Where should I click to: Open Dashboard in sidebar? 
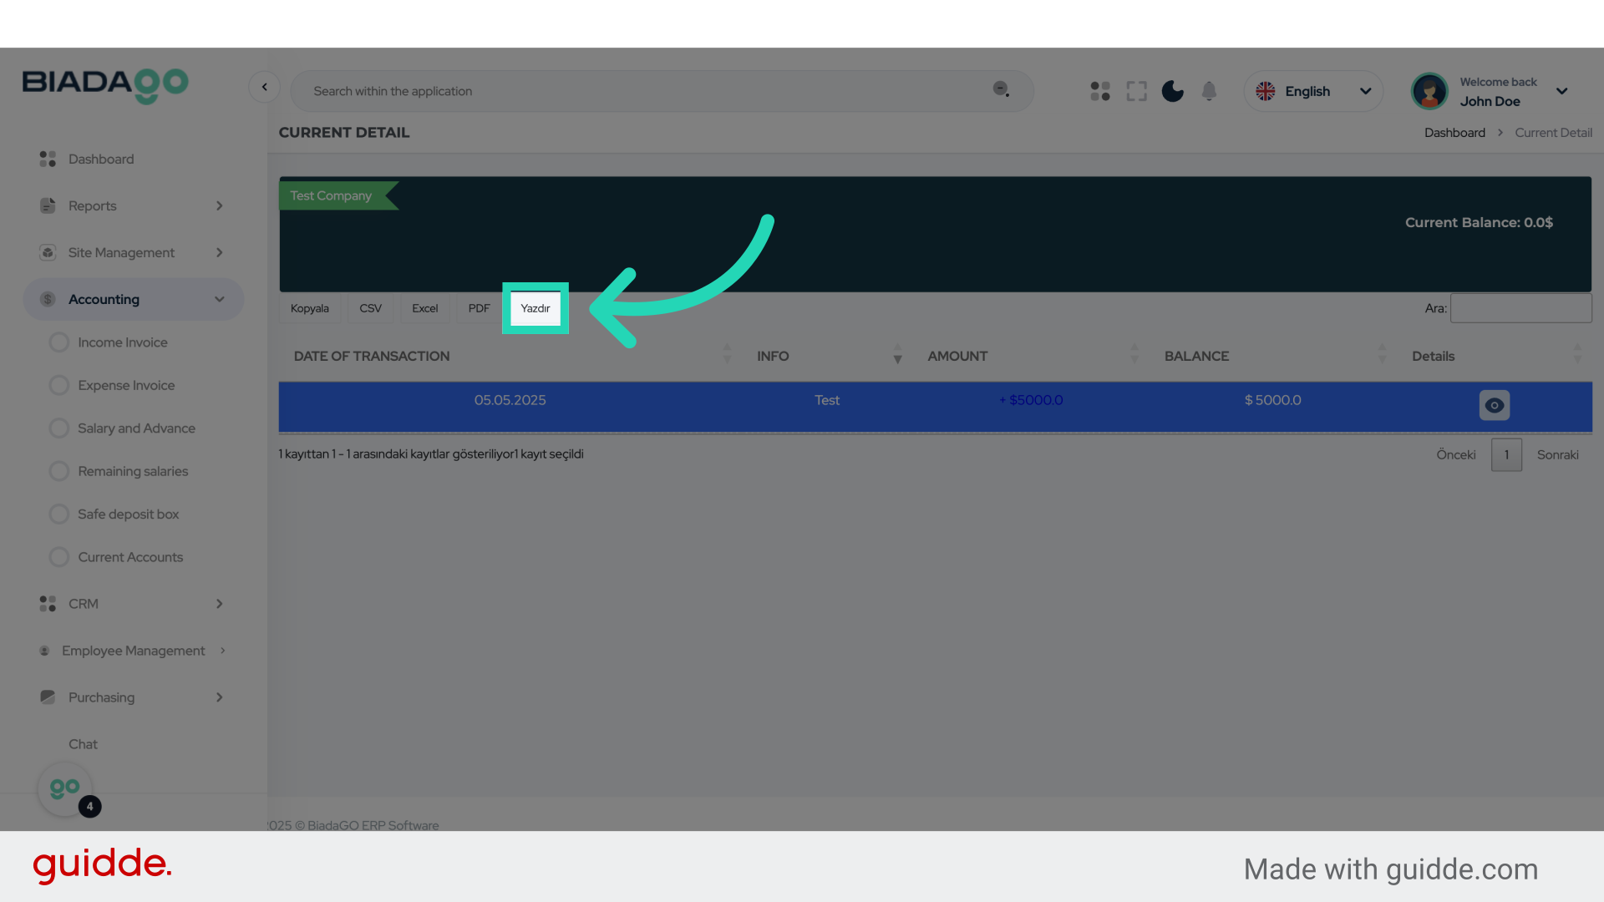click(100, 159)
